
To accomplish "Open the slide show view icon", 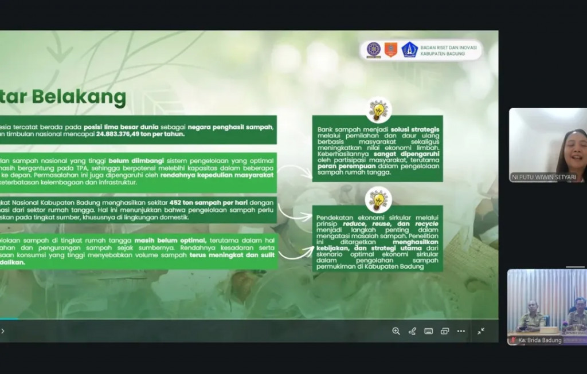I will click(445, 331).
